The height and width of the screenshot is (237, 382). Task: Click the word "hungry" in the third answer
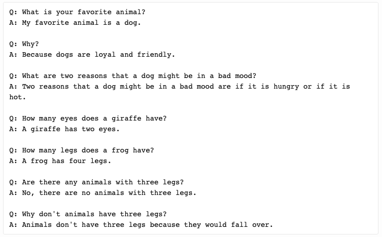click(286, 87)
